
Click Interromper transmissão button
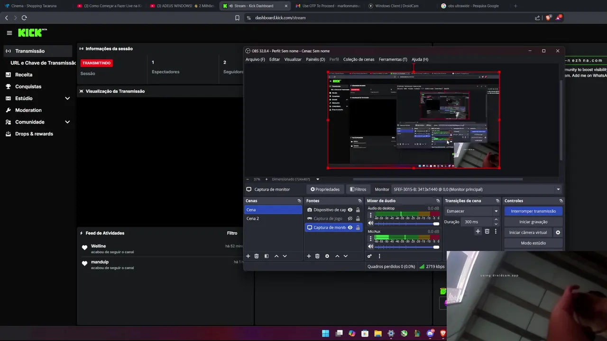[533, 211]
